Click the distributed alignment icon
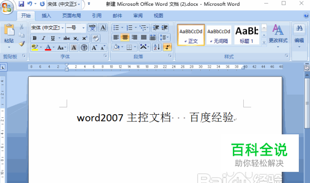 153,37
